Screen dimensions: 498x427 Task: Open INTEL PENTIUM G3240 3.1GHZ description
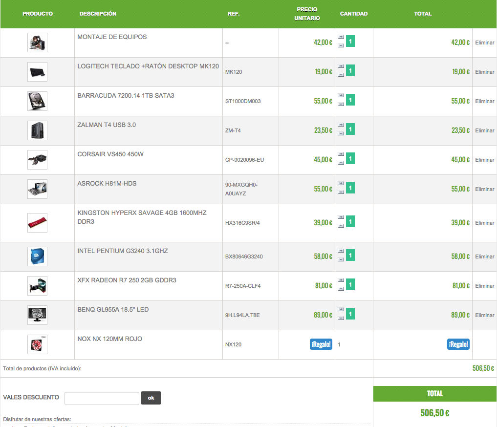click(123, 251)
